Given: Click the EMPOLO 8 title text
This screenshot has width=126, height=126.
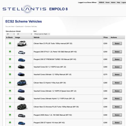Looking at the screenshot, I should pos(58,9).
